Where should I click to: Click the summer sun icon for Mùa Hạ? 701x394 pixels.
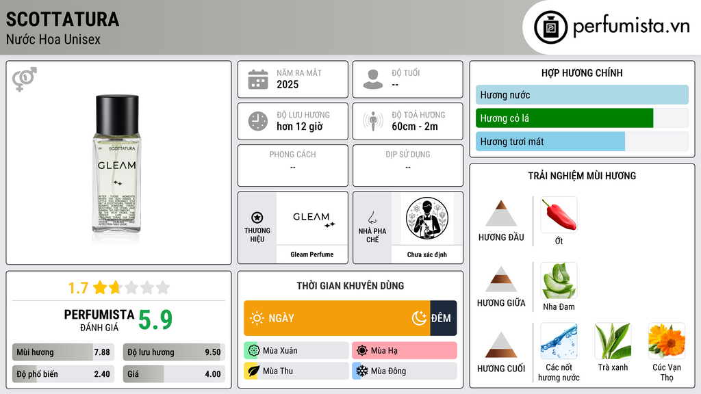point(362,351)
